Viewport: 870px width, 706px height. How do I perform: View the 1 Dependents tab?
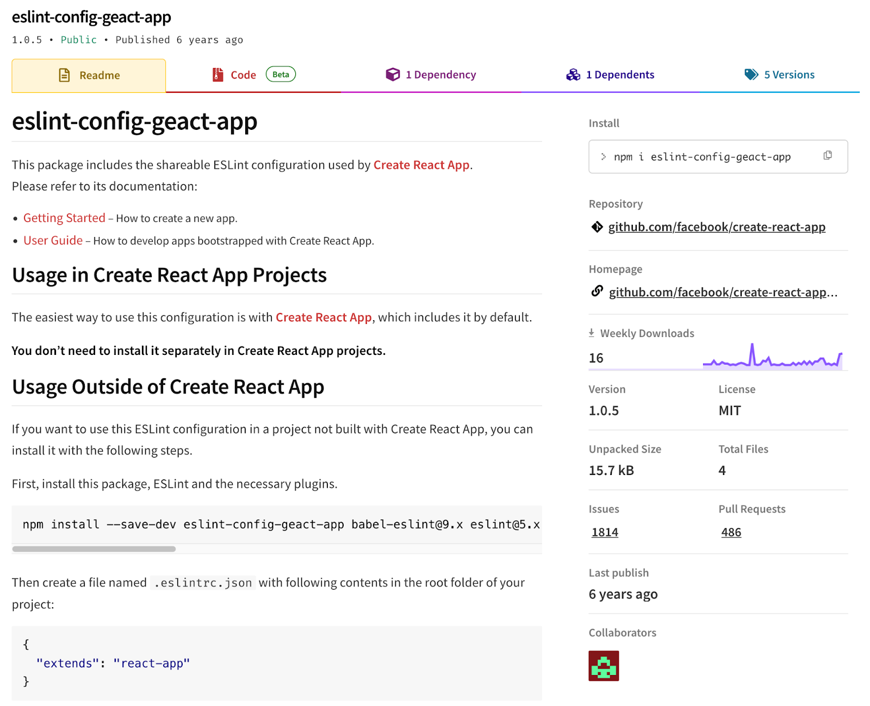[x=610, y=75]
